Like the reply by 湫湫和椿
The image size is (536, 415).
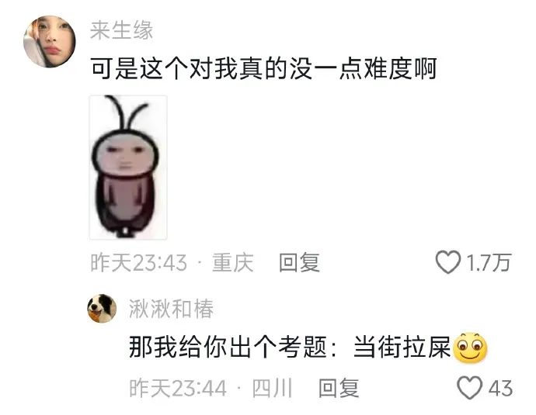469,388
